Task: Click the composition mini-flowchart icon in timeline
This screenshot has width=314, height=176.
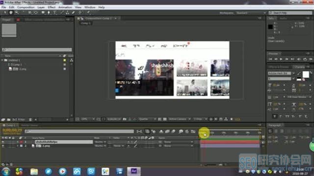Action: coord(139,132)
